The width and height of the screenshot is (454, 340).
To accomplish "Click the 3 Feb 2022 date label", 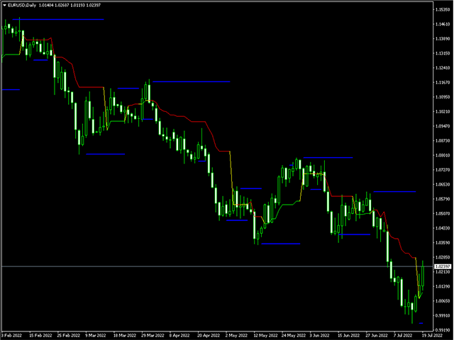I will (11, 336).
